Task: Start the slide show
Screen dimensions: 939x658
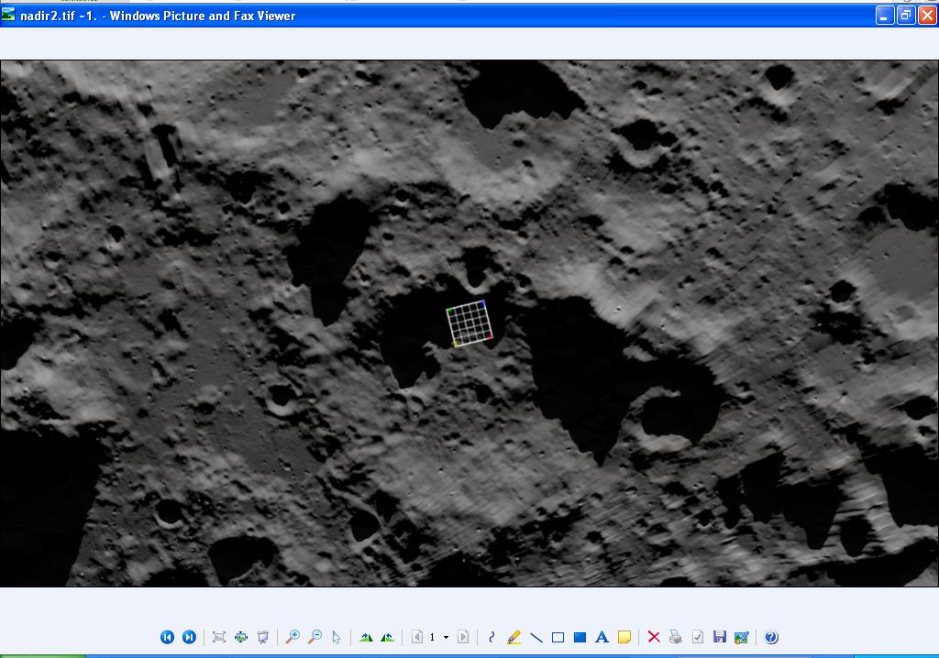Action: click(263, 637)
